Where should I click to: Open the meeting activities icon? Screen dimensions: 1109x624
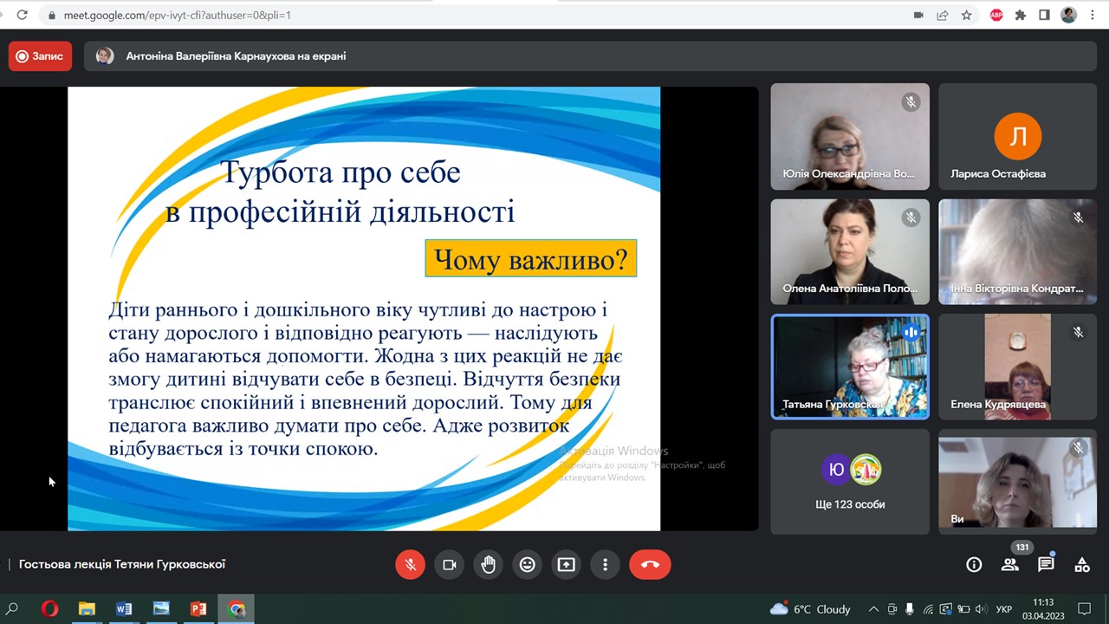[1082, 564]
